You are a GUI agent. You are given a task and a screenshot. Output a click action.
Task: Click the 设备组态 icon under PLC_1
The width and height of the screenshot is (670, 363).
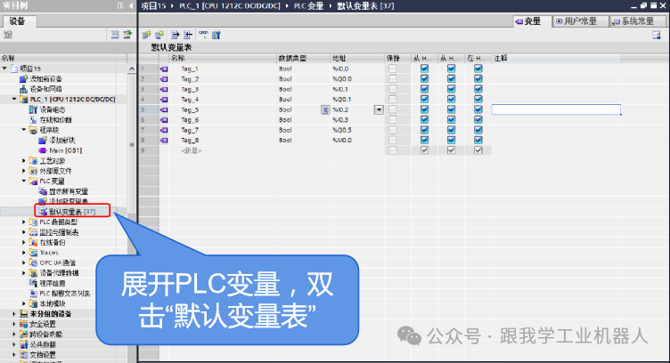pos(34,109)
